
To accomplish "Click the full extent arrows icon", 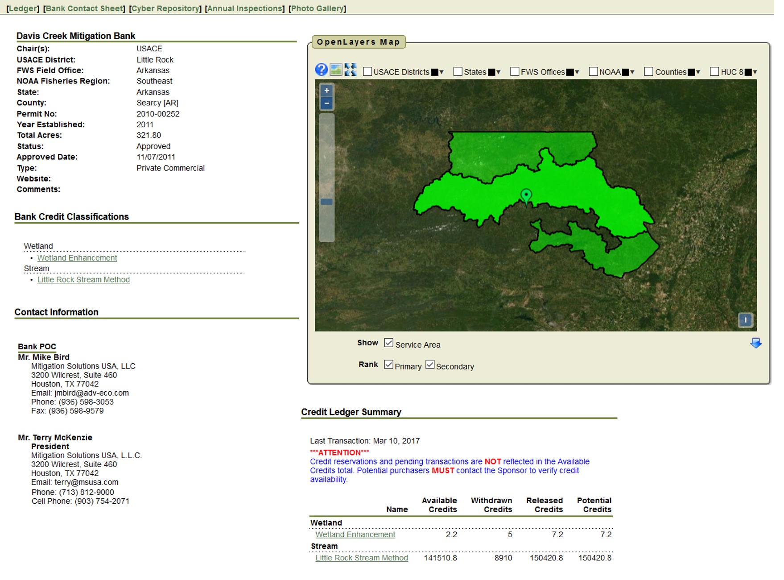I will coord(351,70).
